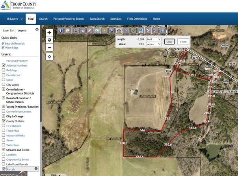
Task: Click the info icon on Parcels row
Action: click(36, 169)
